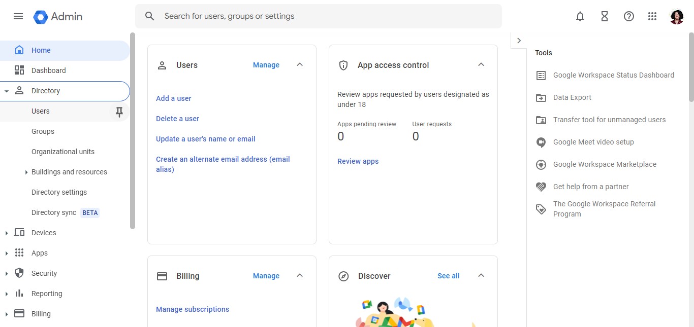Open Google Meet video setup tool
The image size is (694, 327).
click(593, 142)
